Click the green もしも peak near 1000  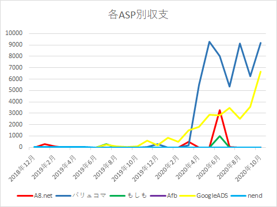(219, 136)
